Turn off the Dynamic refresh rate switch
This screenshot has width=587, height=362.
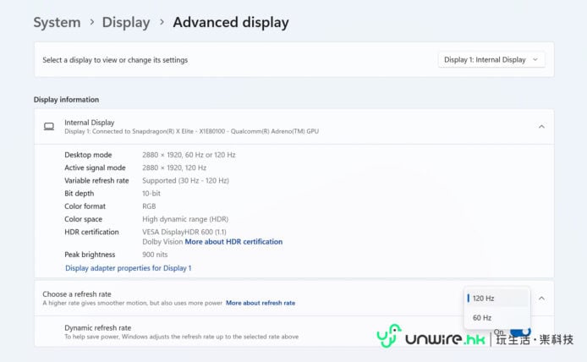click(x=520, y=332)
